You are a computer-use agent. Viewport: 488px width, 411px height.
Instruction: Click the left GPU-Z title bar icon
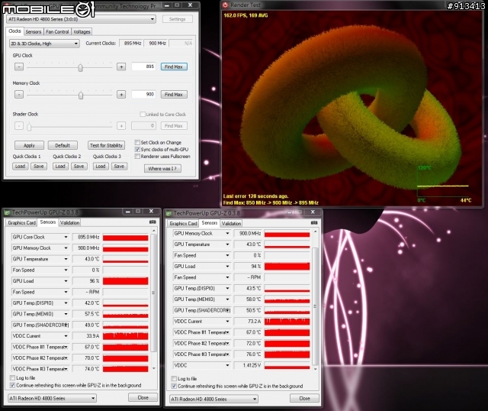point(7,213)
